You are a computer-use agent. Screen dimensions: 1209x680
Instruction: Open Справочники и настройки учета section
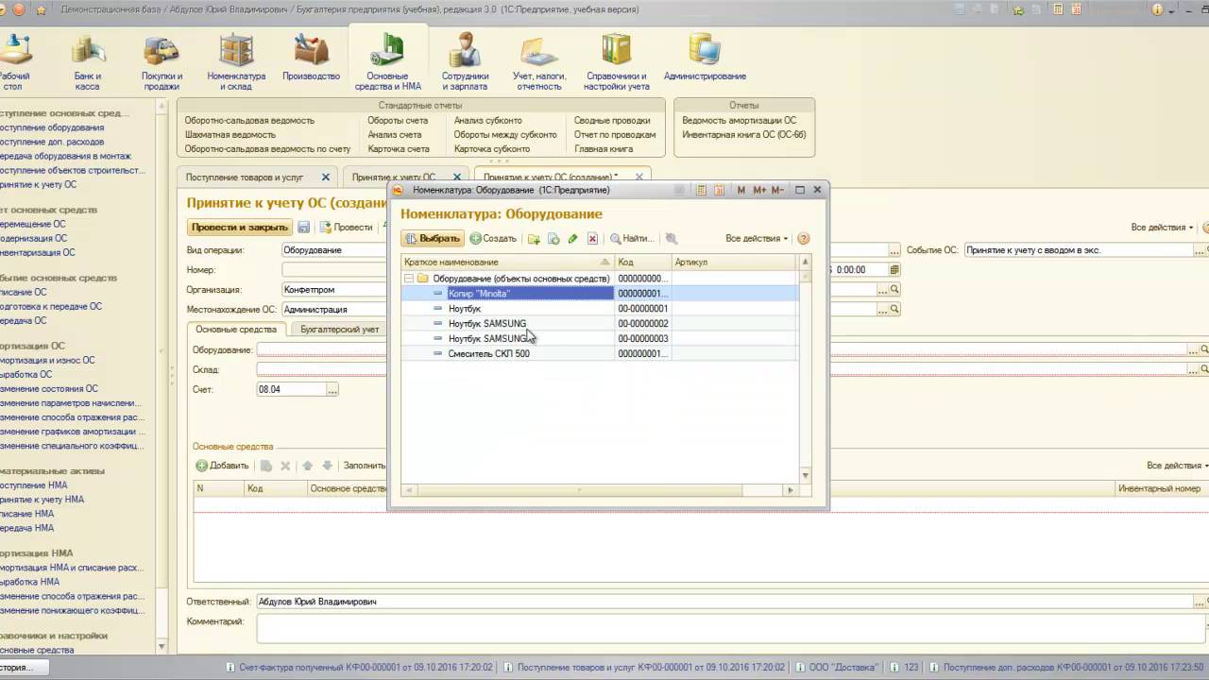coord(616,62)
